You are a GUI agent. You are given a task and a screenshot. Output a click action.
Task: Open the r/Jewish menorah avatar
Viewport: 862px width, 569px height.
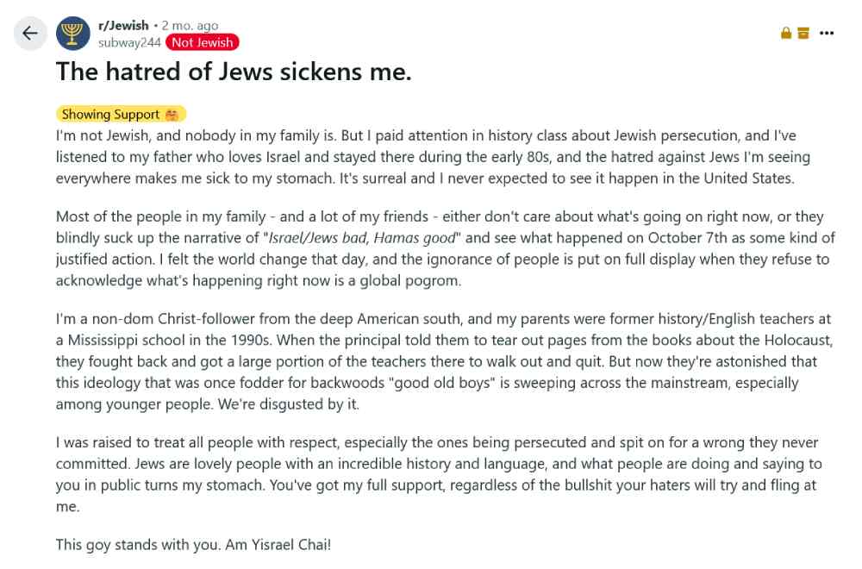(72, 34)
